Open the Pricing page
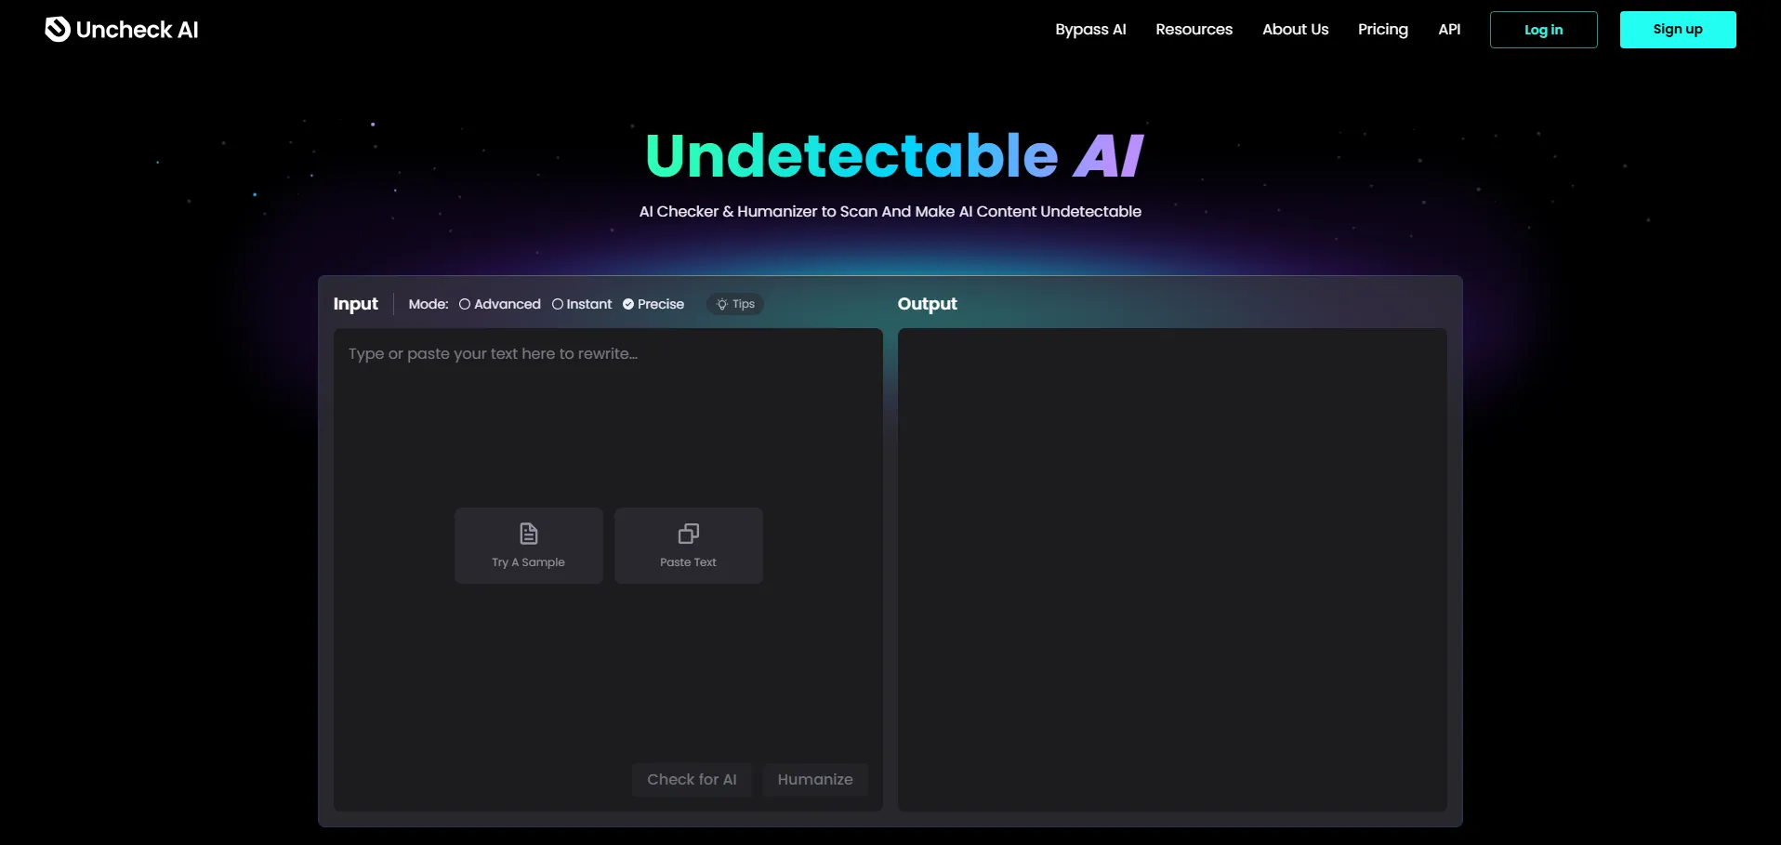The height and width of the screenshot is (845, 1781). pyautogui.click(x=1382, y=30)
